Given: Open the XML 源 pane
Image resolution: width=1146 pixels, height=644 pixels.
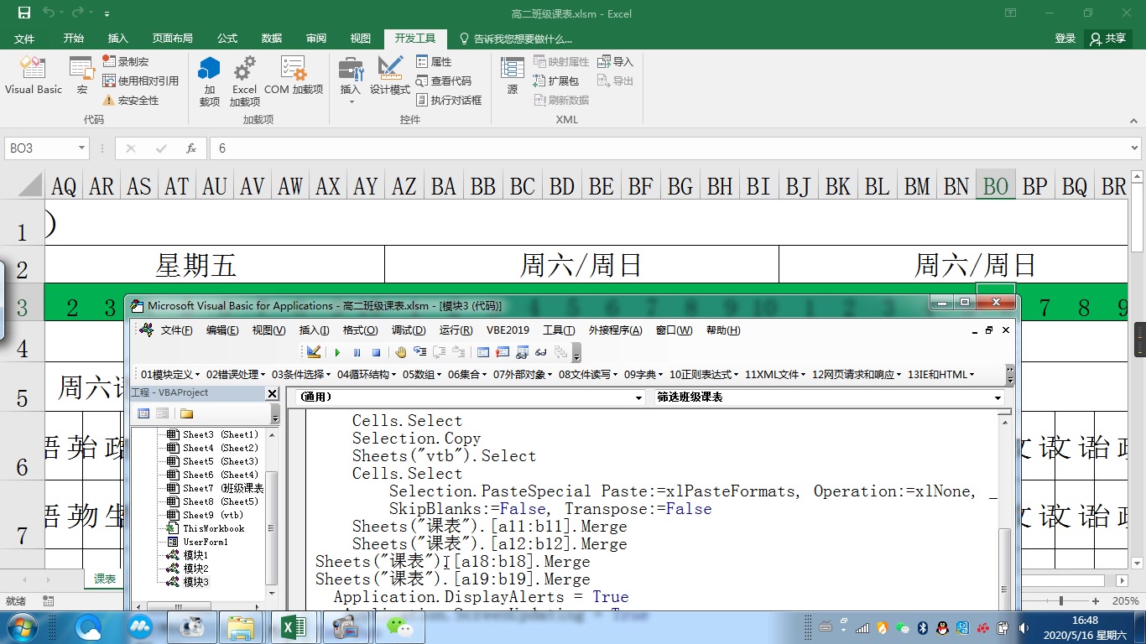Looking at the screenshot, I should point(513,75).
